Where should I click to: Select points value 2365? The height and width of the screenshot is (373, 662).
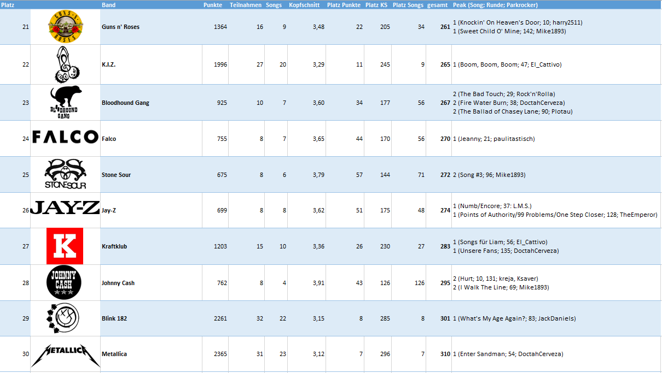pyautogui.click(x=220, y=354)
